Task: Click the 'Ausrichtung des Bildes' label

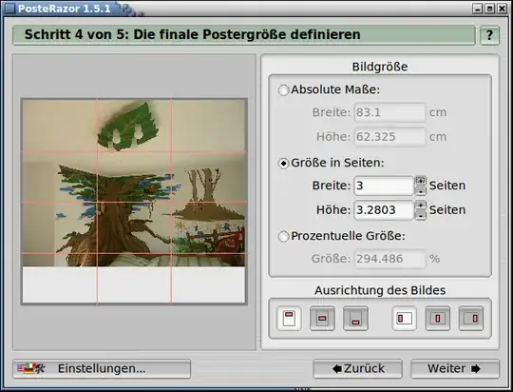Action: point(380,290)
